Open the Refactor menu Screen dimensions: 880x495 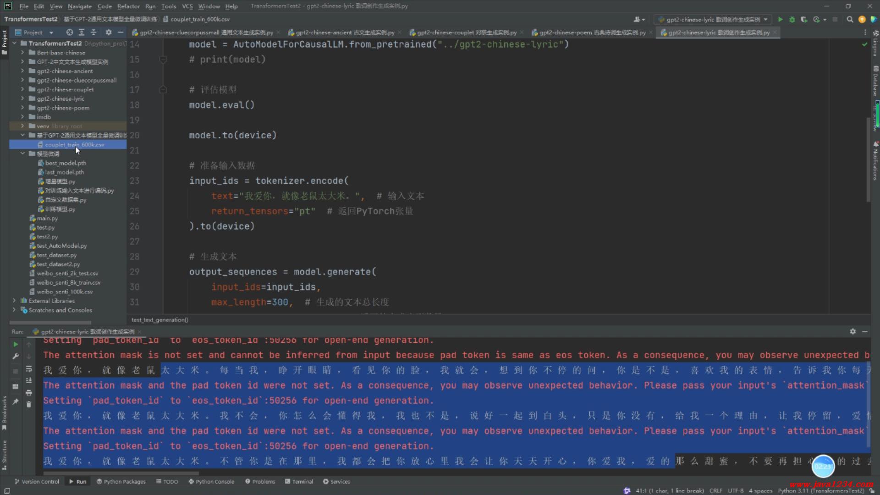pos(128,6)
